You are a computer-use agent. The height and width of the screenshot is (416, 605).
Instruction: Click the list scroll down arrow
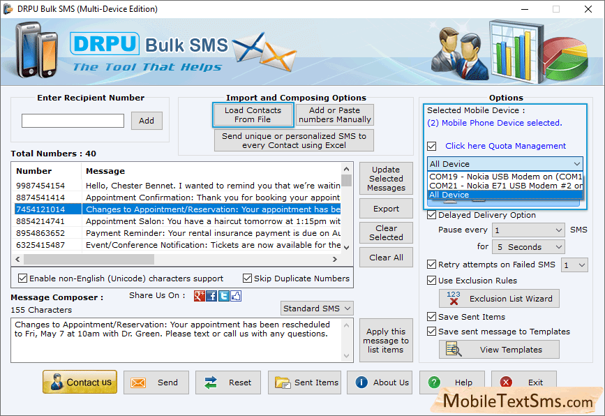pos(347,247)
